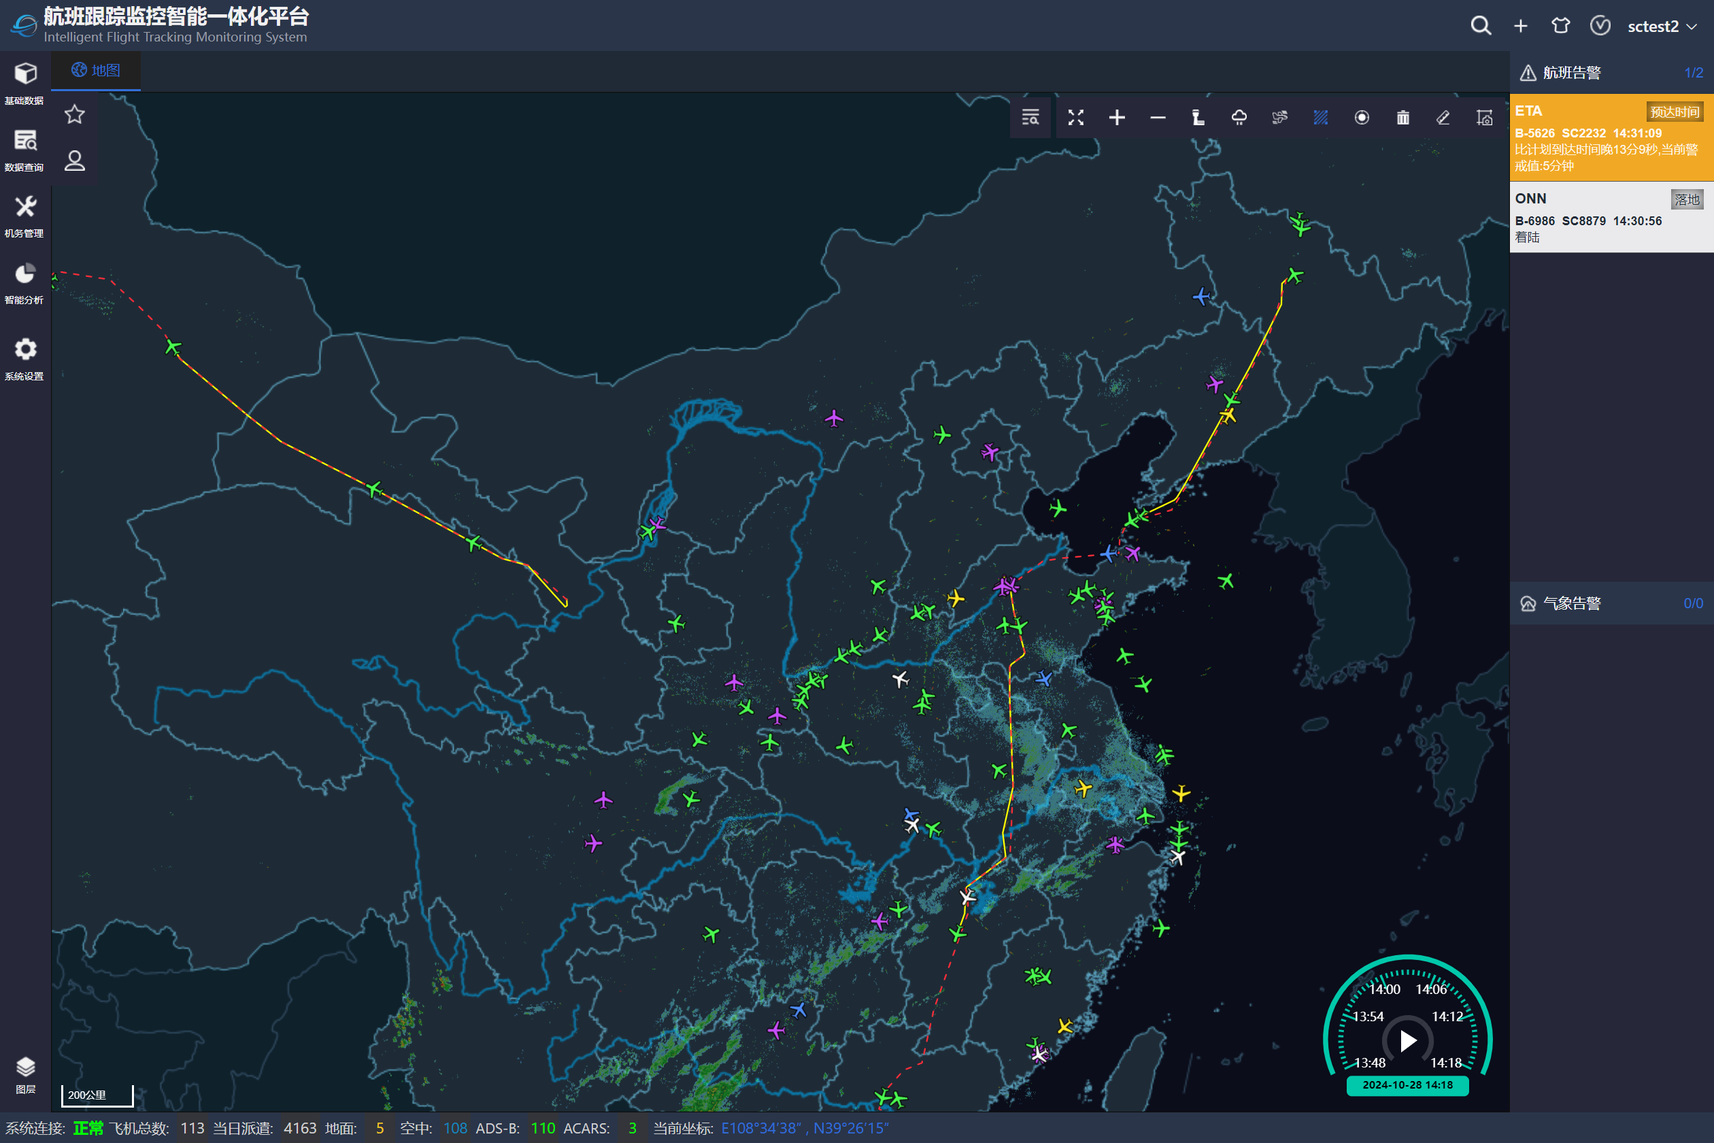Toggle the blue hatched area layer

1320,117
